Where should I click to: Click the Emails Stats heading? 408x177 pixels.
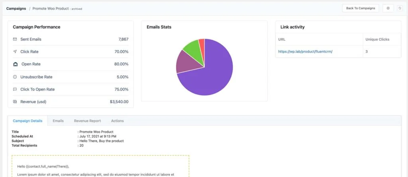point(159,27)
